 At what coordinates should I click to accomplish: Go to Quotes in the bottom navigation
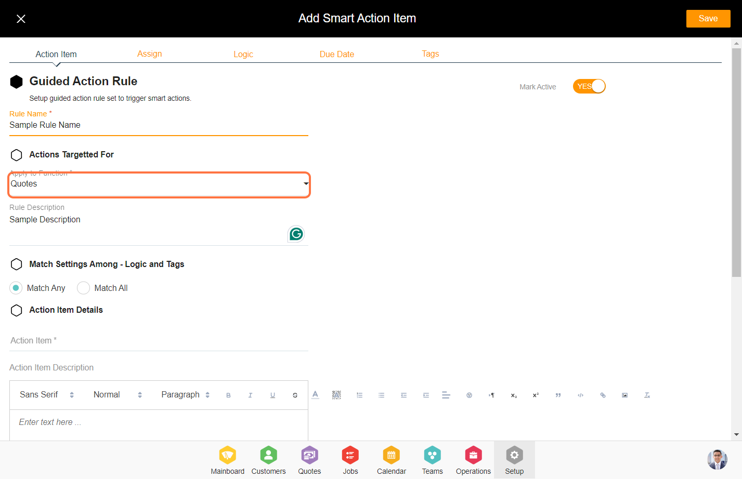pos(309,460)
